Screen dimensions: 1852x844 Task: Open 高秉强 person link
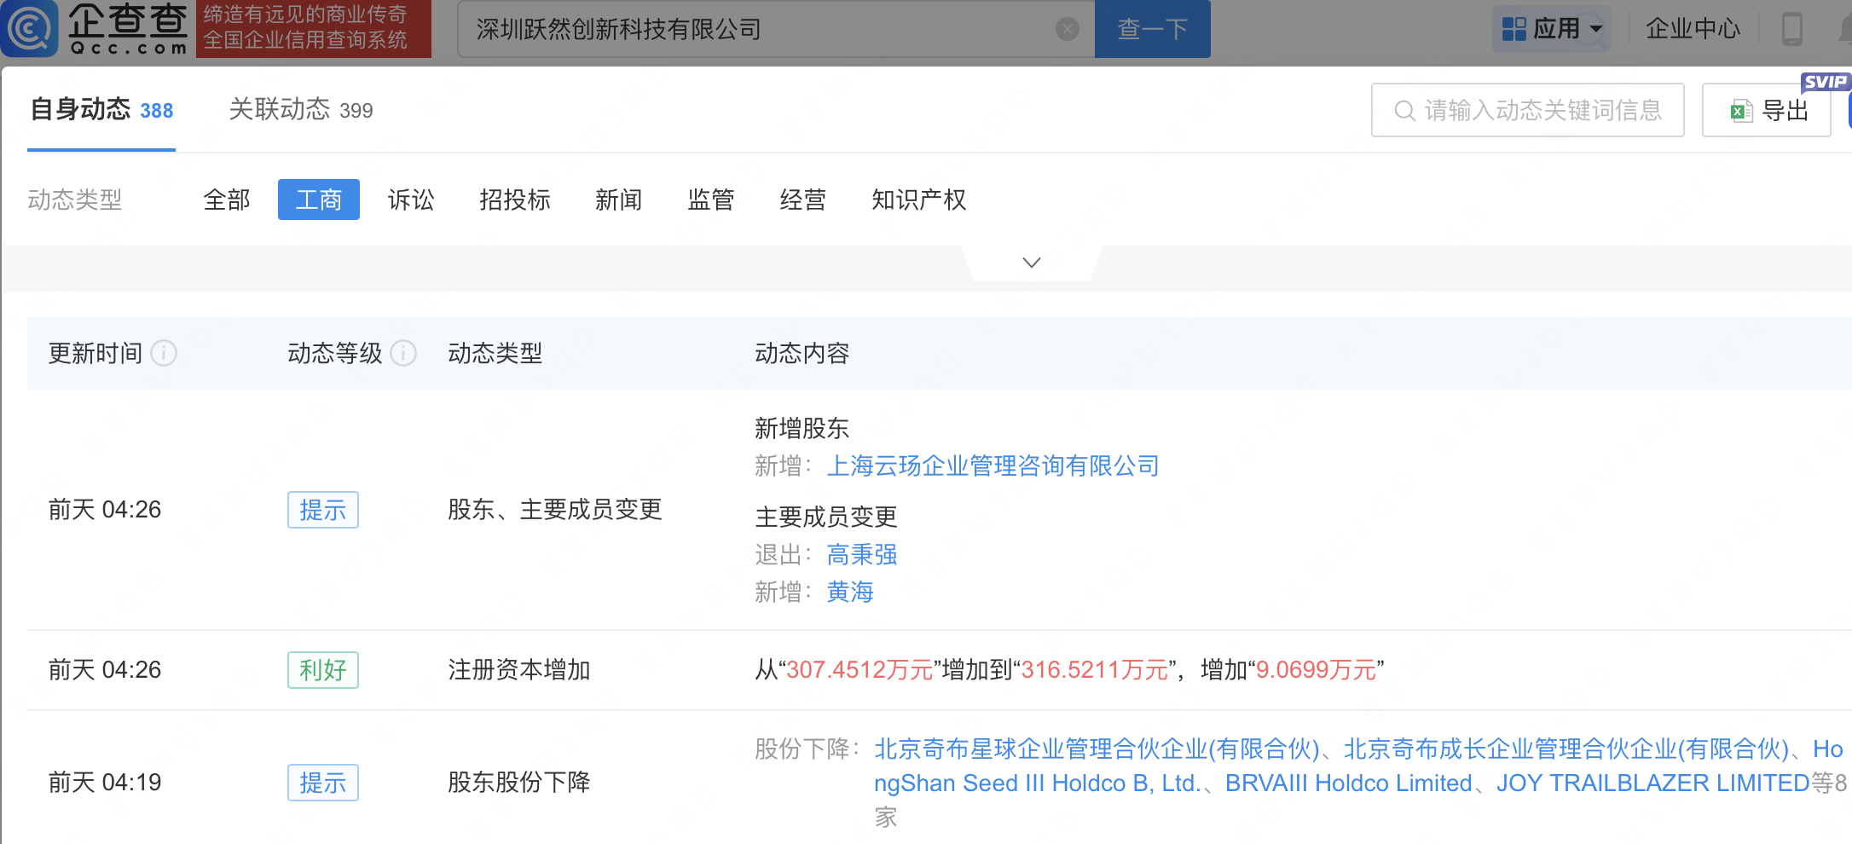(x=861, y=555)
